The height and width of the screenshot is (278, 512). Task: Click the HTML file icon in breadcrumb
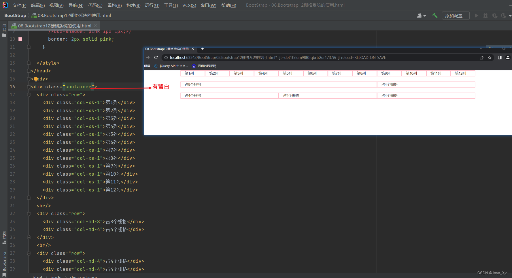34,16
